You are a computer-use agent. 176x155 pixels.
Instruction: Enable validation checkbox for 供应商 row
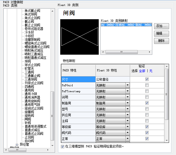coord(147,115)
